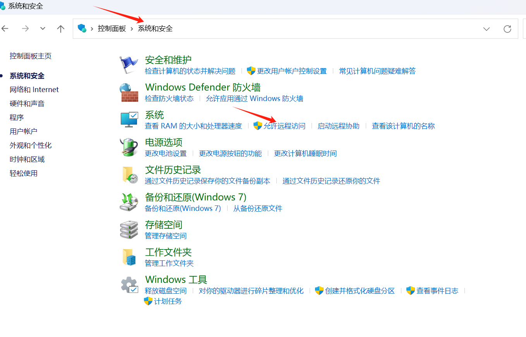Expand the address bar history dropdown

click(487, 29)
